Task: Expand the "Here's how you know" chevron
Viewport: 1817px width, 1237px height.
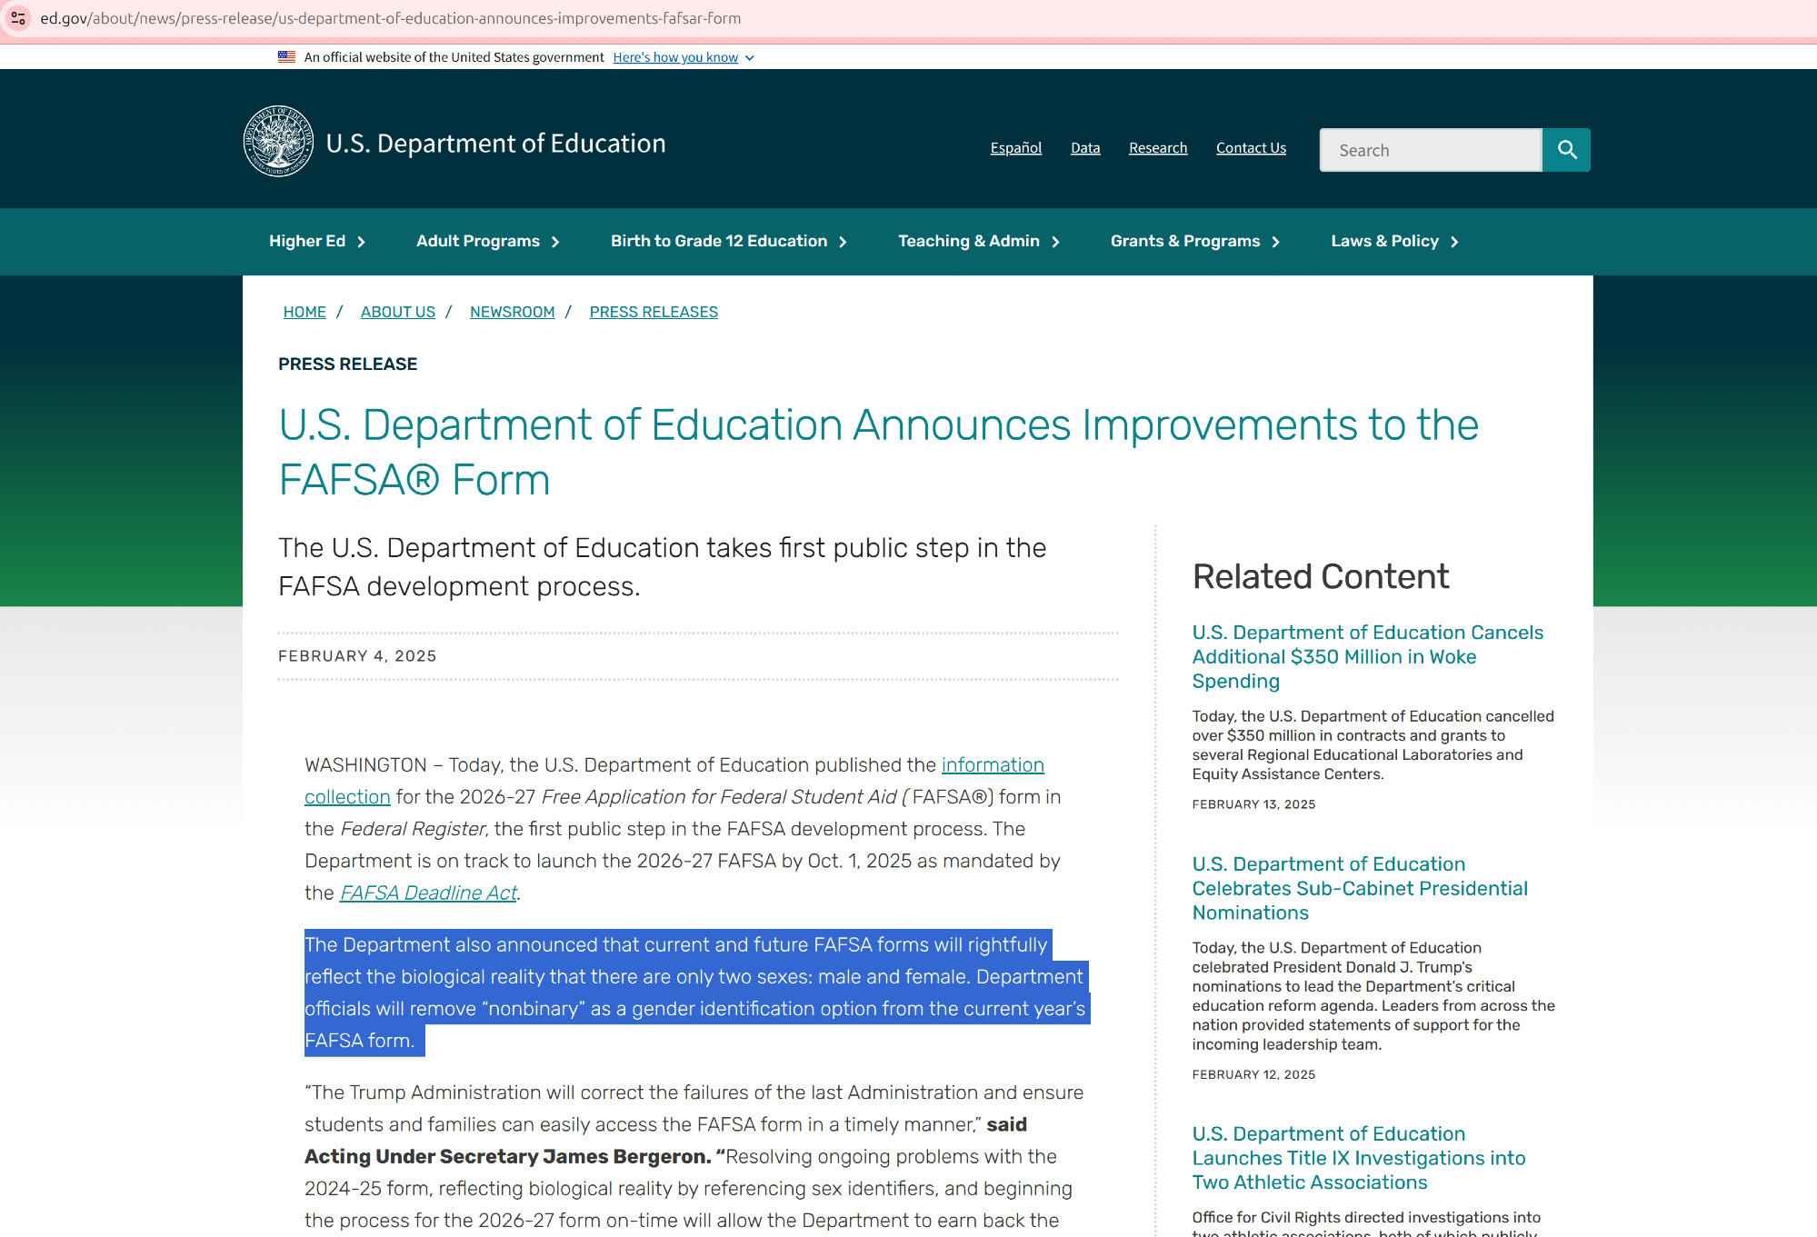Action: click(750, 58)
